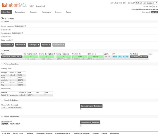Image resolution: width=160 pixels, height=135 pixels.
Task: Click Download broker definitions button
Action: (91, 106)
